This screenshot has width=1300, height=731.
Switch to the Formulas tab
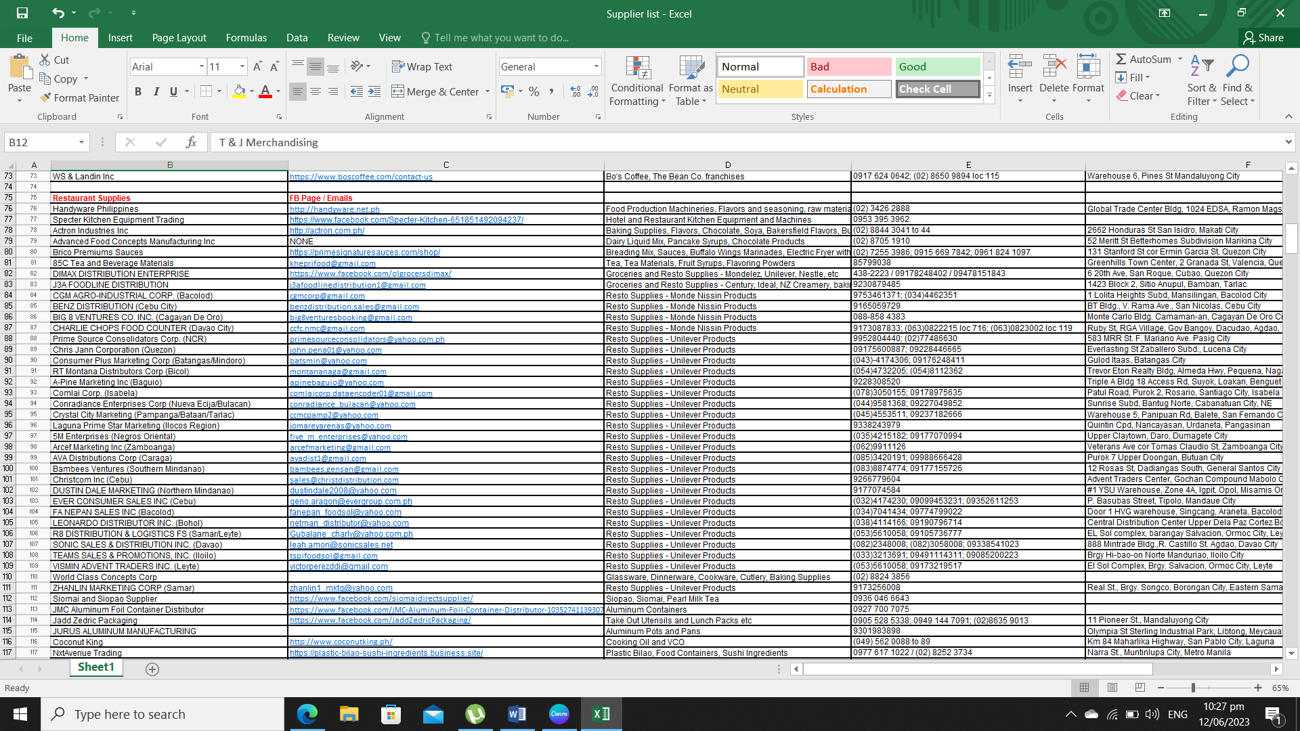click(246, 38)
